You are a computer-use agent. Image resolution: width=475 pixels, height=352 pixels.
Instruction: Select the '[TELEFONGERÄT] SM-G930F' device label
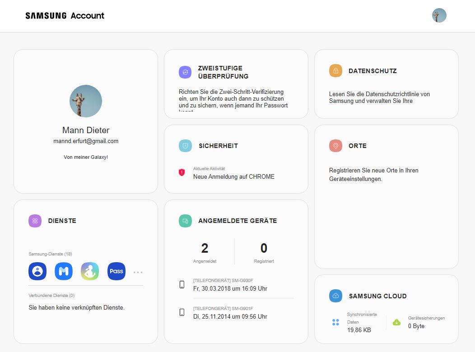pyautogui.click(x=223, y=281)
